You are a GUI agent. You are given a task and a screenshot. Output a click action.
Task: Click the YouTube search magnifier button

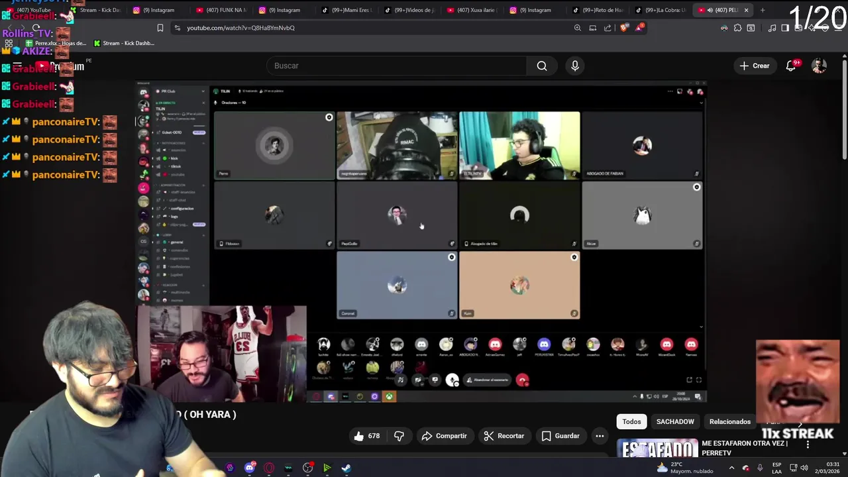tap(542, 66)
